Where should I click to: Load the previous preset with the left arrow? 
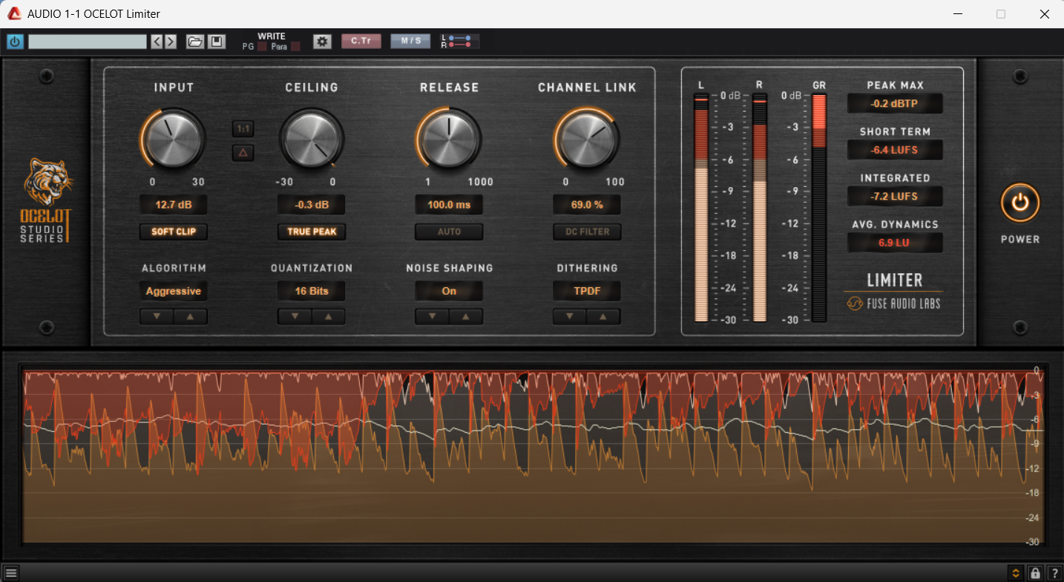157,42
